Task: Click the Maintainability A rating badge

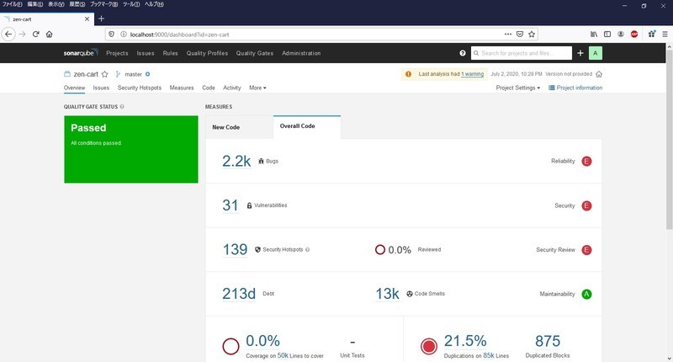Action: 586,294
